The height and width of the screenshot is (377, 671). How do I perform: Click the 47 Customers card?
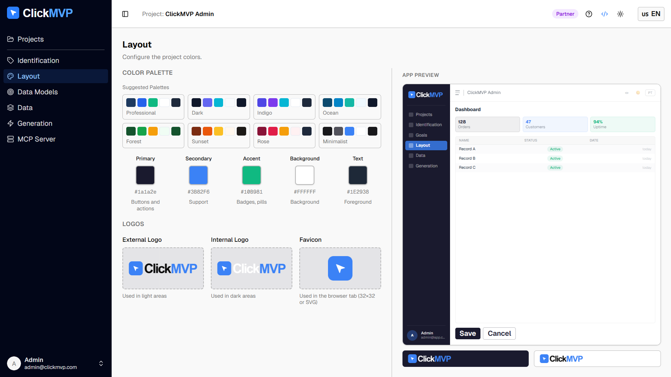point(555,124)
